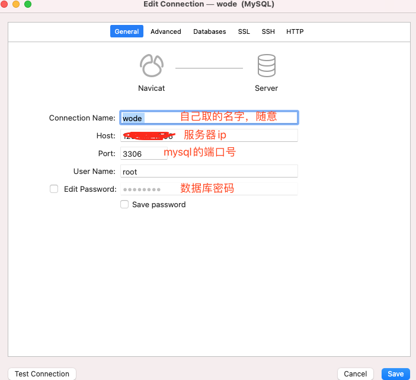Click the 'User Name:' label
416x380 pixels.
[94, 171]
